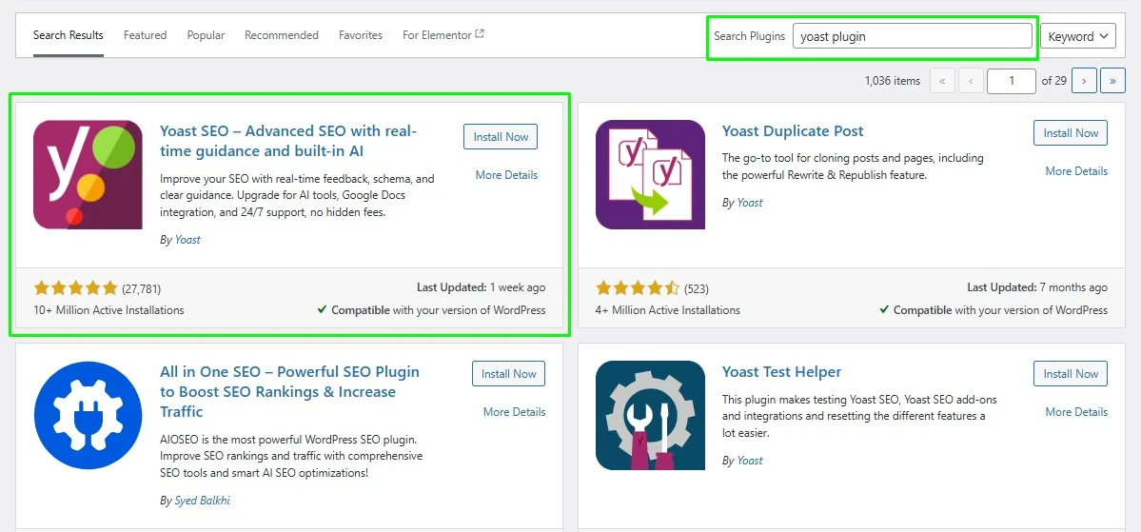Viewport: 1141px width, 532px height.
Task: Click the 'of 29' page total text
Action: click(1054, 81)
